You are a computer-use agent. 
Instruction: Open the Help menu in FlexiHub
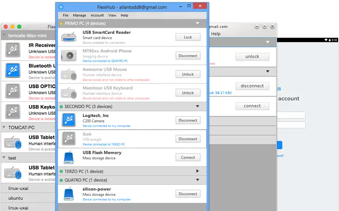pos(124,15)
